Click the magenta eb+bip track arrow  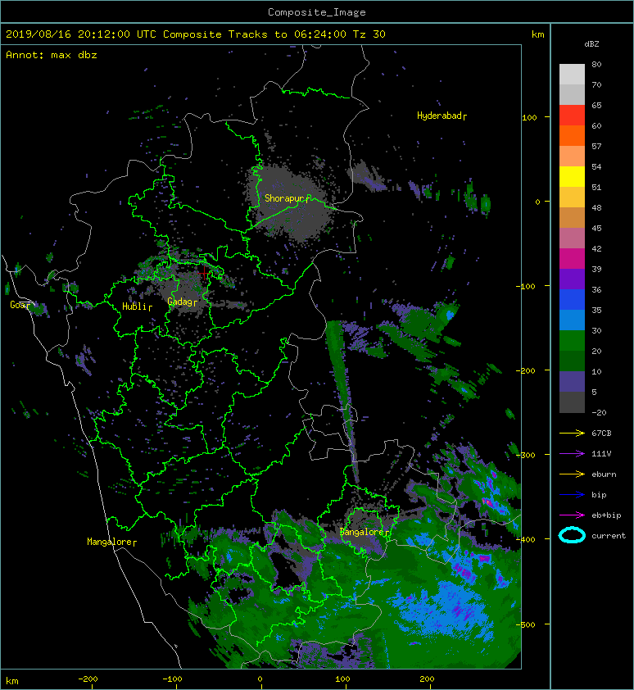tap(572, 515)
